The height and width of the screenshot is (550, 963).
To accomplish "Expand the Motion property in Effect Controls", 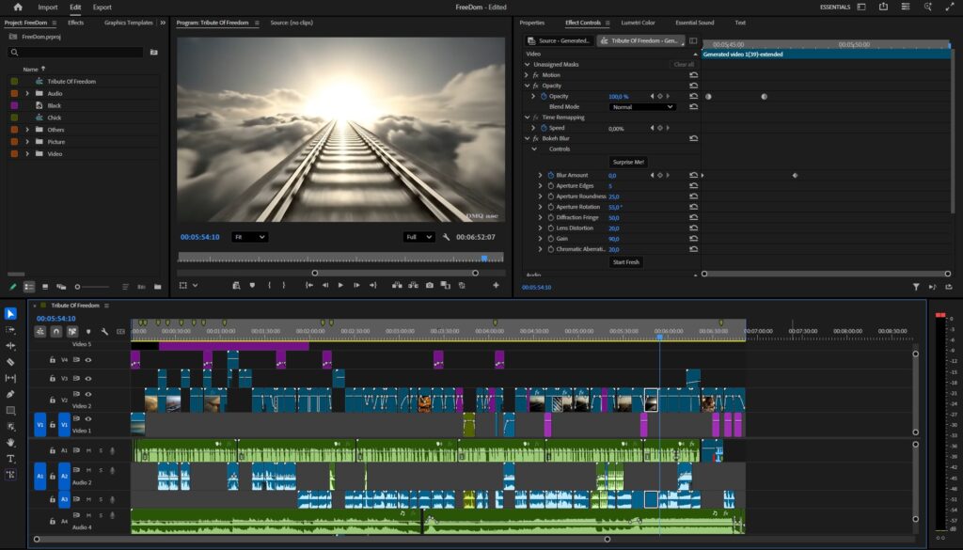I will click(x=526, y=75).
